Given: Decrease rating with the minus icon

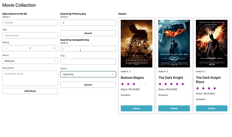Looking at the screenshot, I should pos(6,48).
